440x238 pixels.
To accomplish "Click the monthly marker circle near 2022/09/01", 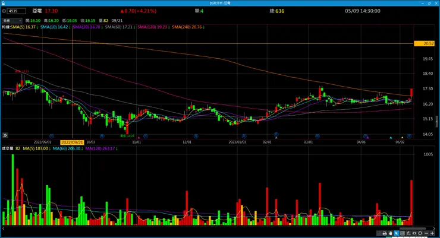I will 51,137.
